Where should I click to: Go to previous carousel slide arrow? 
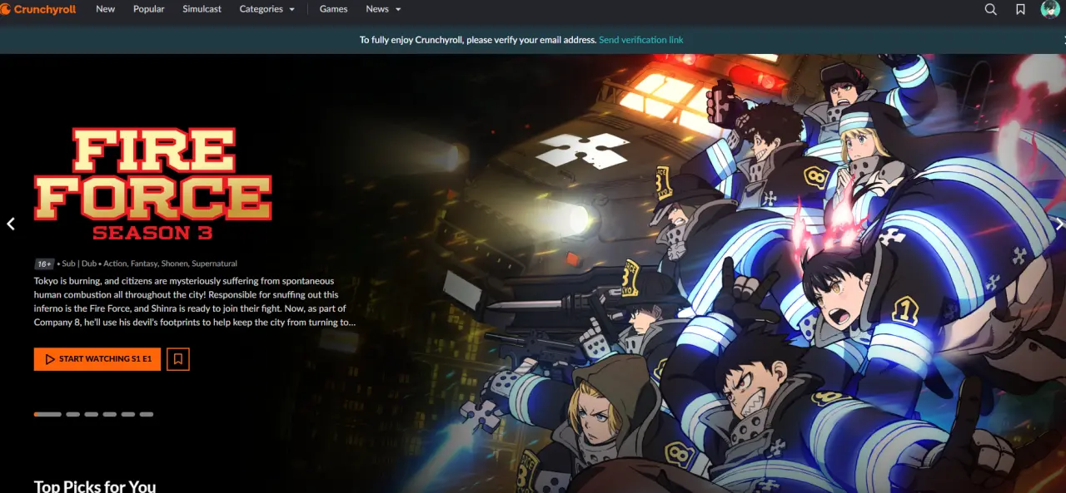[11, 224]
